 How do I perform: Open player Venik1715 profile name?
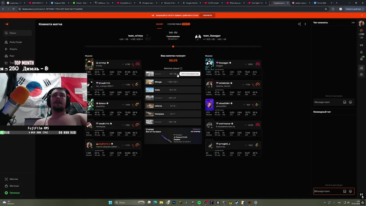coord(104,124)
